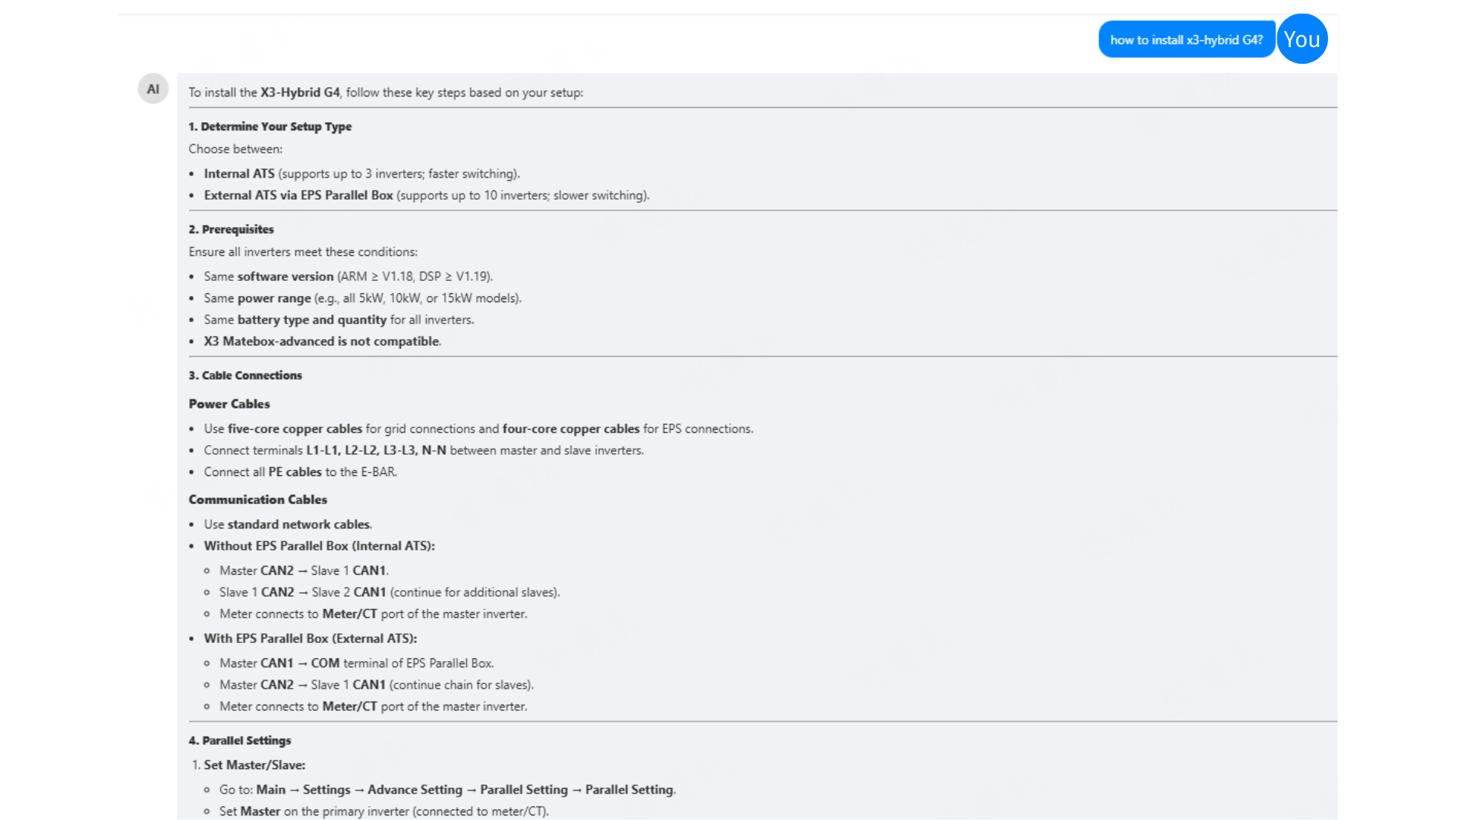Click the AI avatar icon
This screenshot has height=820, width=1458.
tap(153, 89)
